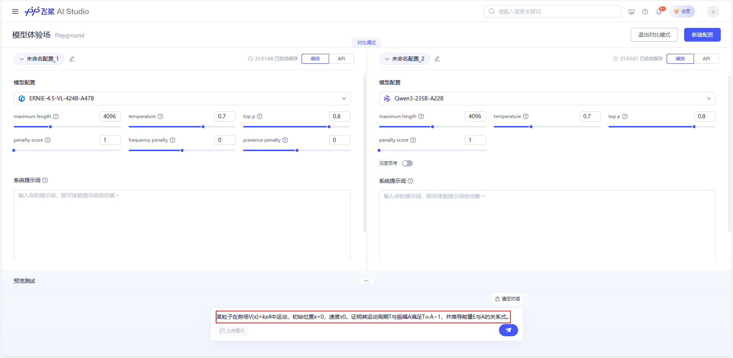Click the 上传图片 upload image icon
This screenshot has width=733, height=358.
pyautogui.click(x=223, y=331)
